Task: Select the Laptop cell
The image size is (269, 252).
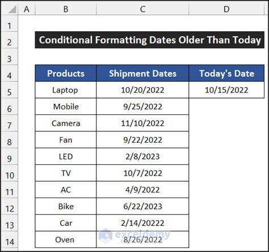Action: (66, 90)
